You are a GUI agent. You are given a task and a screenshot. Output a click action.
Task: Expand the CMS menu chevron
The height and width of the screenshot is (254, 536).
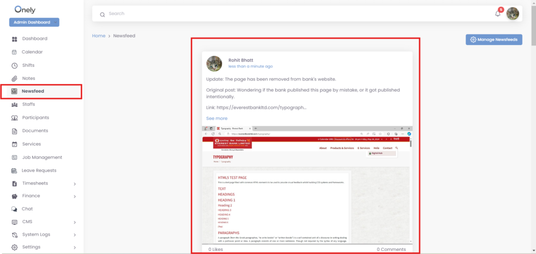tap(75, 222)
